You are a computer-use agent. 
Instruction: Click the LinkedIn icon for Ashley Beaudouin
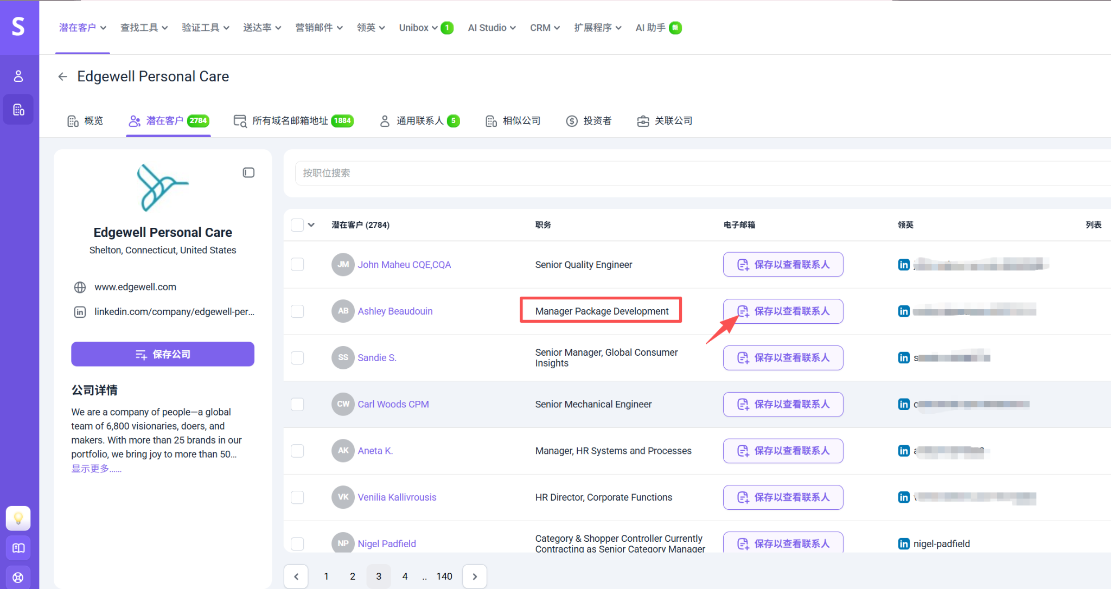click(x=904, y=311)
